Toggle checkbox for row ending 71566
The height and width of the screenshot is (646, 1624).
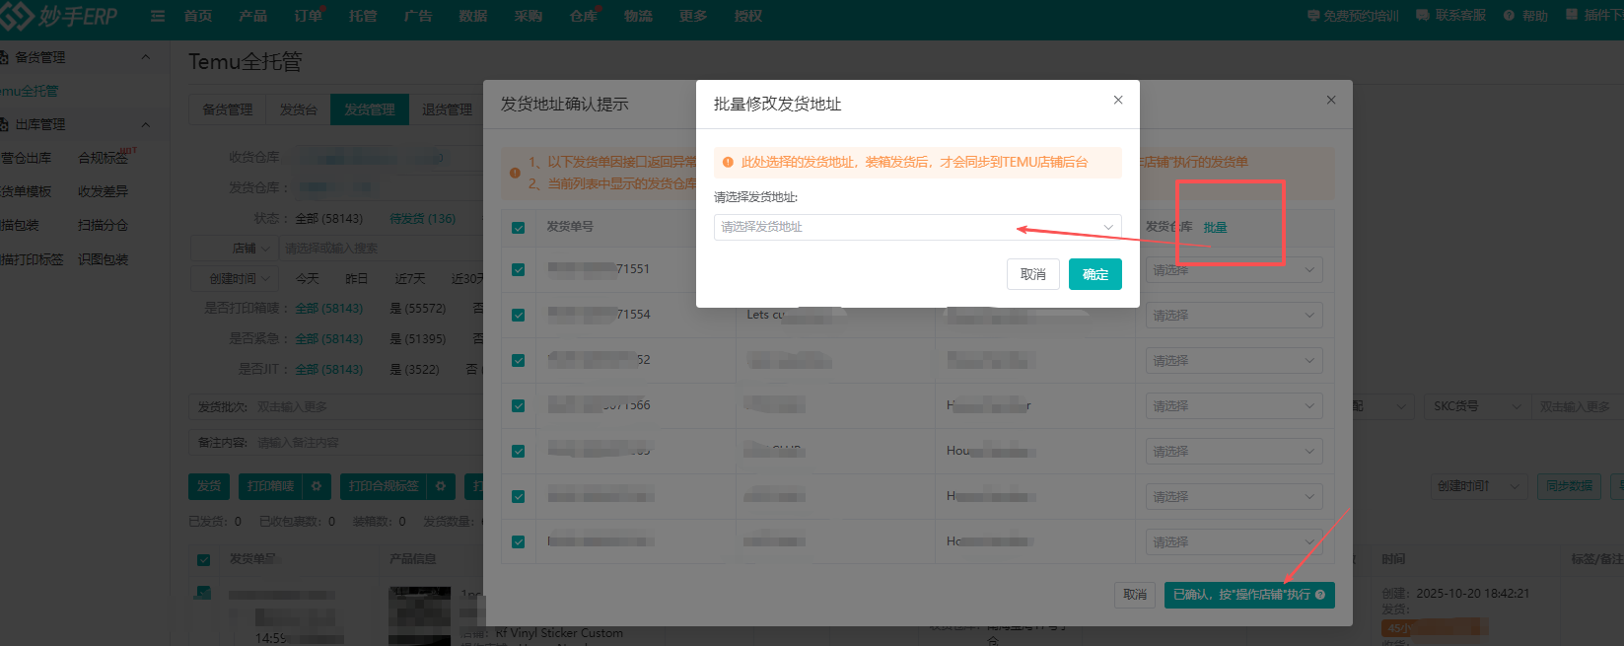coord(519,405)
